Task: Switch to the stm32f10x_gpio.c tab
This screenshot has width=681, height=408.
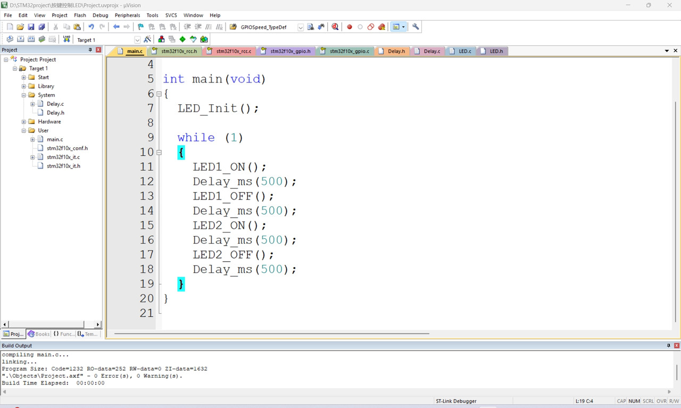Action: click(345, 51)
